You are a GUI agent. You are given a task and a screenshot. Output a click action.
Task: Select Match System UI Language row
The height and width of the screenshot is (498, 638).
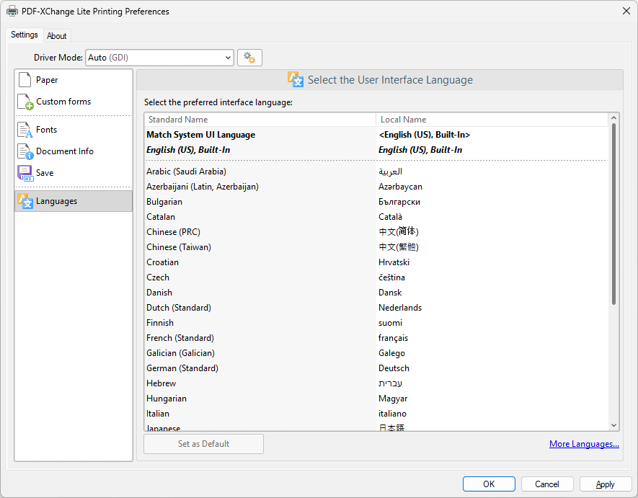tap(201, 135)
